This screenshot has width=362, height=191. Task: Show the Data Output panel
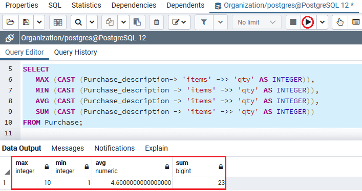click(22, 148)
